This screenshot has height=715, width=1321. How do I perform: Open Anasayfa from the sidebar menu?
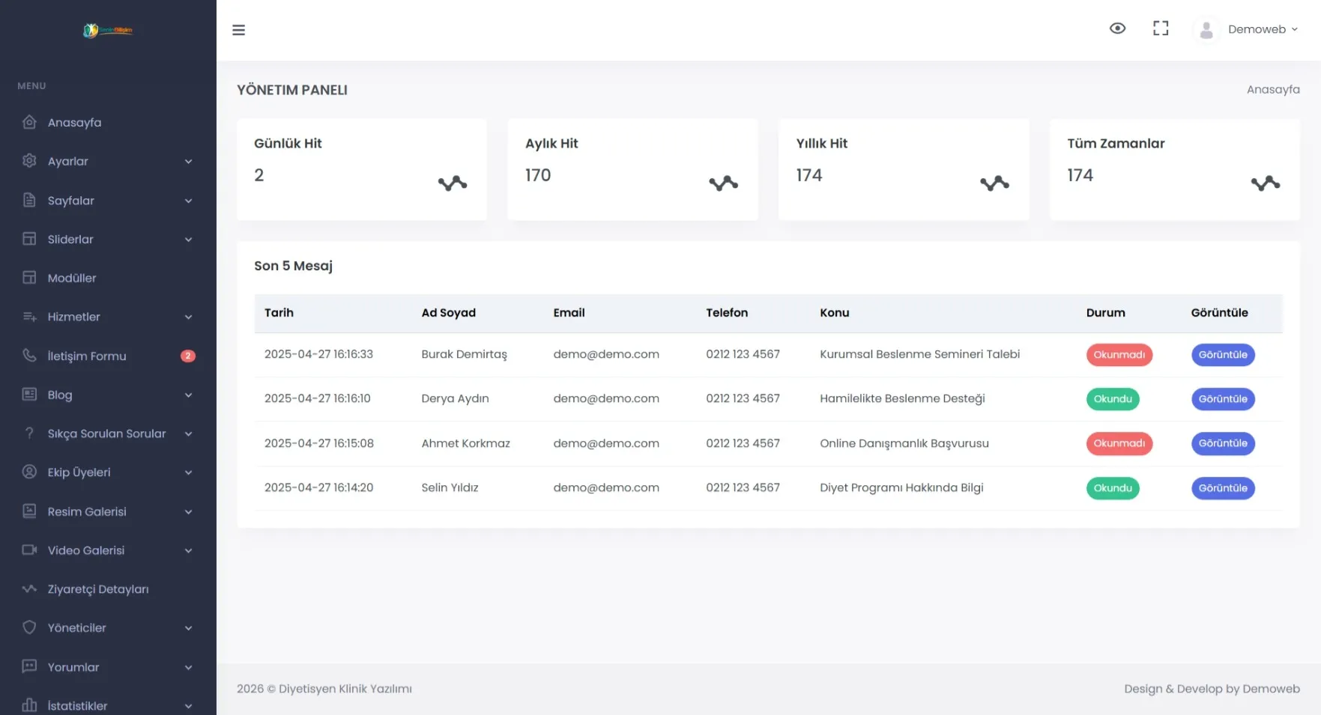pos(74,123)
